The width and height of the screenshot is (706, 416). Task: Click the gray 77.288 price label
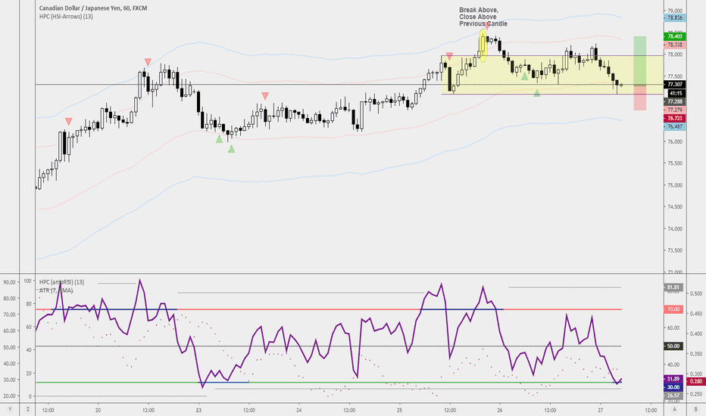click(x=674, y=101)
